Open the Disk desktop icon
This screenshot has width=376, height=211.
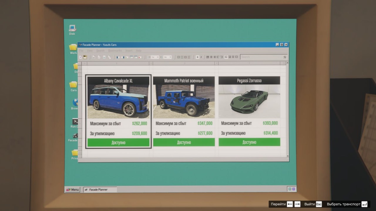click(x=72, y=30)
